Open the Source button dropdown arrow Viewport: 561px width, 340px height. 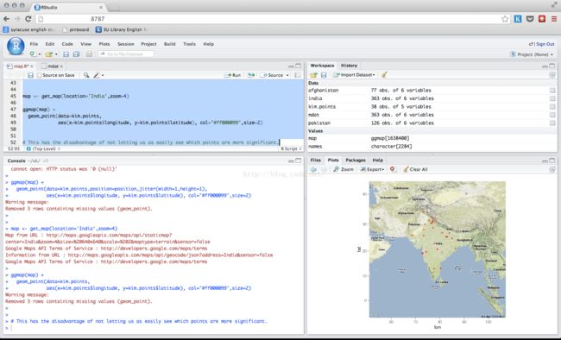(x=287, y=75)
